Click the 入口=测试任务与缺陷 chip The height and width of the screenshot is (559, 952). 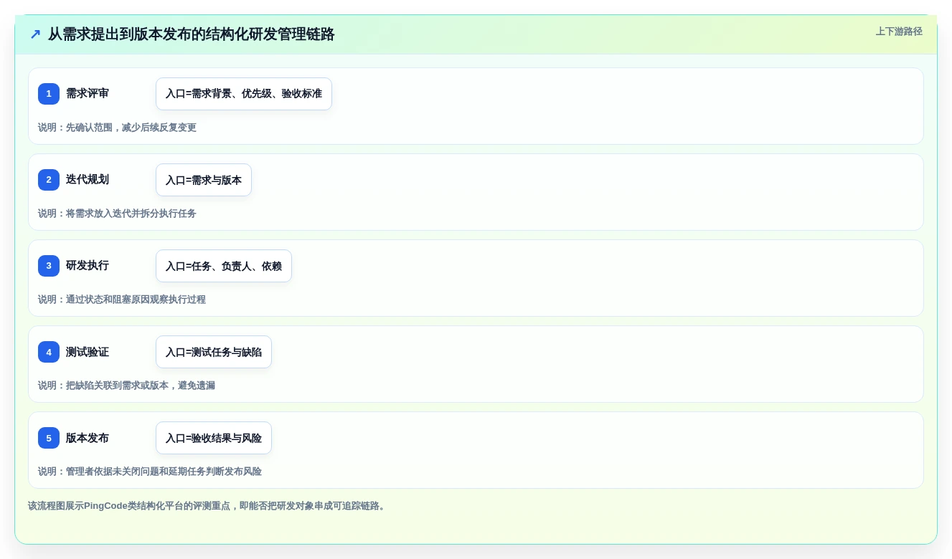pyautogui.click(x=214, y=352)
